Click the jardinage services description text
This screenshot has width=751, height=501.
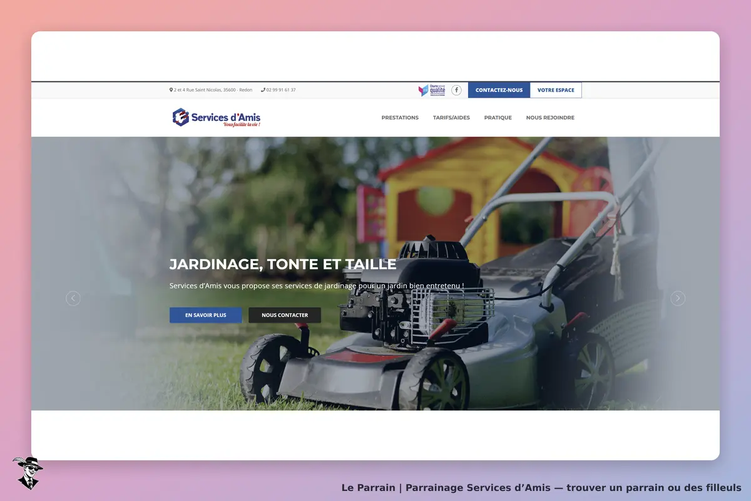(317, 286)
